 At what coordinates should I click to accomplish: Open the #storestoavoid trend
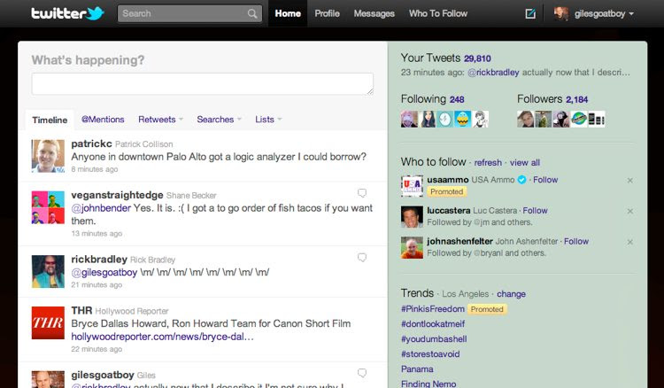(430, 354)
